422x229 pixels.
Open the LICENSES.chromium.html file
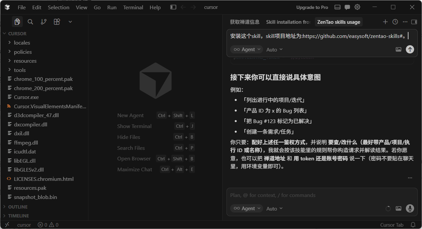click(44, 179)
